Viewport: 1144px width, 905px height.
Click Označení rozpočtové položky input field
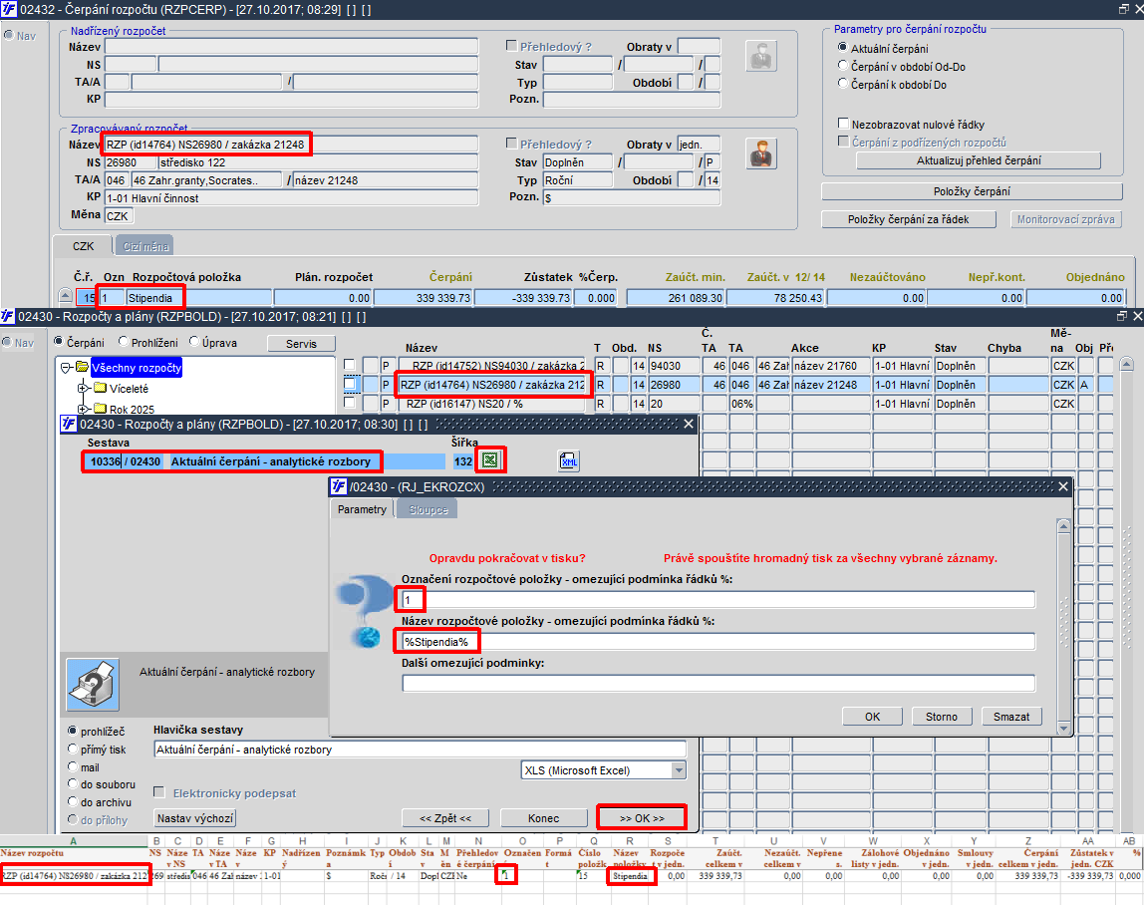coord(717,600)
